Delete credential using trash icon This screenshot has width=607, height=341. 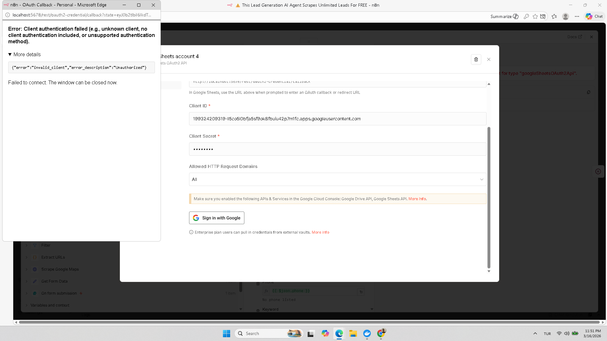(476, 59)
